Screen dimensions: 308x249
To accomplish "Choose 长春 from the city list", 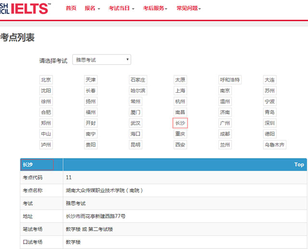I will coord(91,91).
